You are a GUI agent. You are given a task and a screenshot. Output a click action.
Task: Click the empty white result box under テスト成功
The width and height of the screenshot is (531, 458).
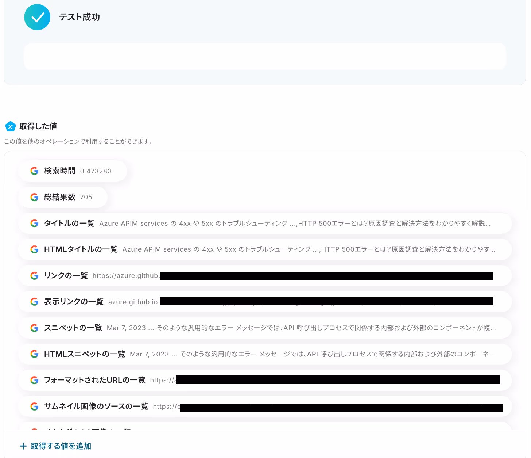click(265, 57)
